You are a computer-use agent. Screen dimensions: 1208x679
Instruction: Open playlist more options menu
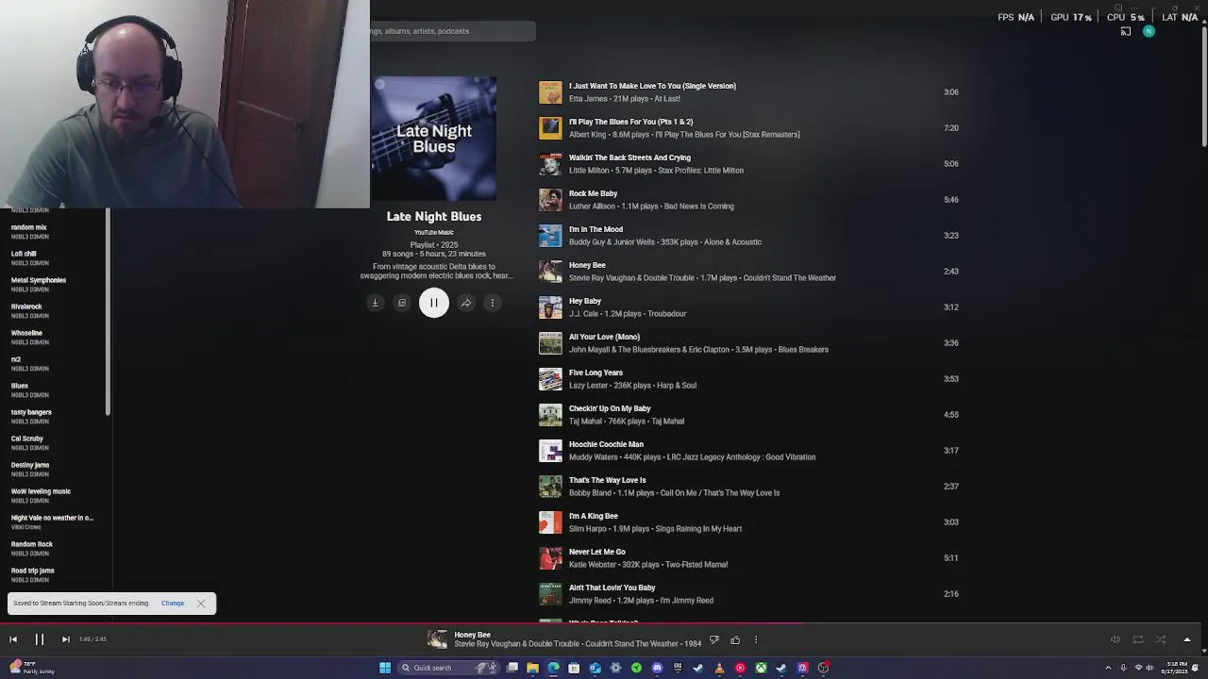(x=493, y=303)
